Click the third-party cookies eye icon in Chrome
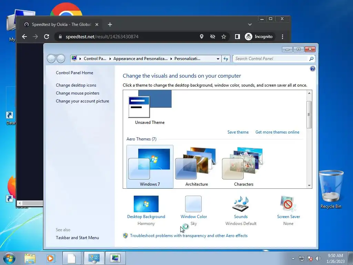 point(212,37)
